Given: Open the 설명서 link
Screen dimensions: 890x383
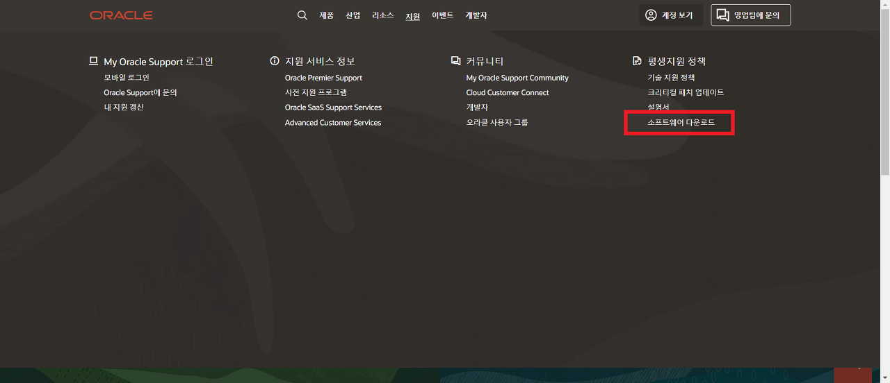Looking at the screenshot, I should (x=658, y=108).
